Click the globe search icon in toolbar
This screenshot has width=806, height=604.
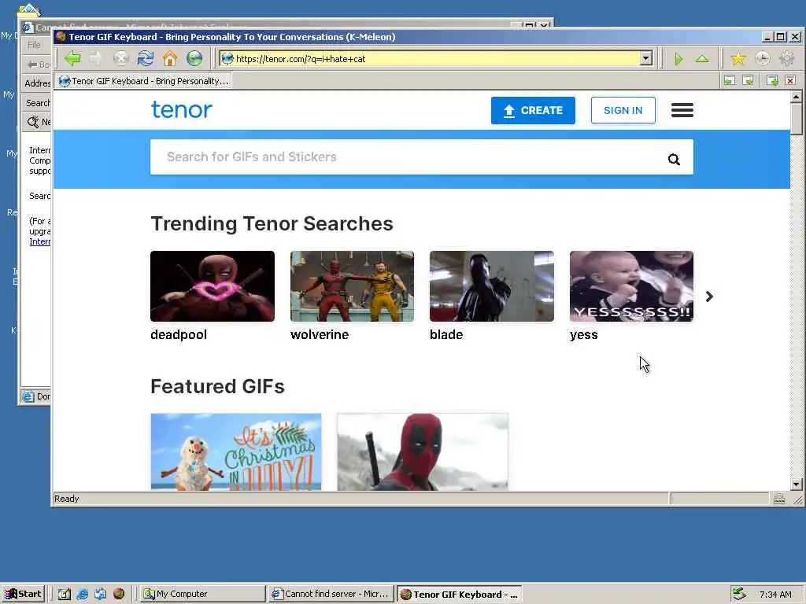click(194, 58)
